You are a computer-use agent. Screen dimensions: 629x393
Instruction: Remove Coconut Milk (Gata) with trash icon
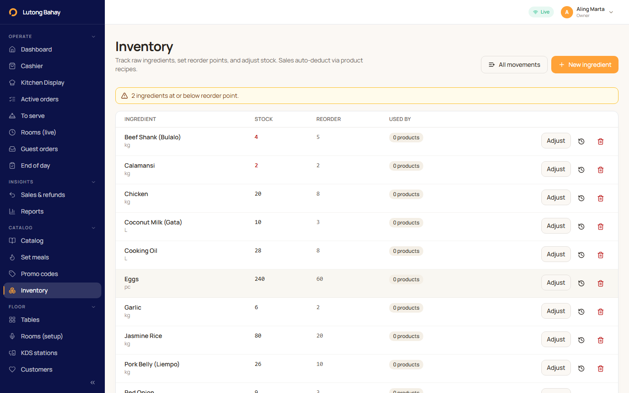[x=601, y=227]
